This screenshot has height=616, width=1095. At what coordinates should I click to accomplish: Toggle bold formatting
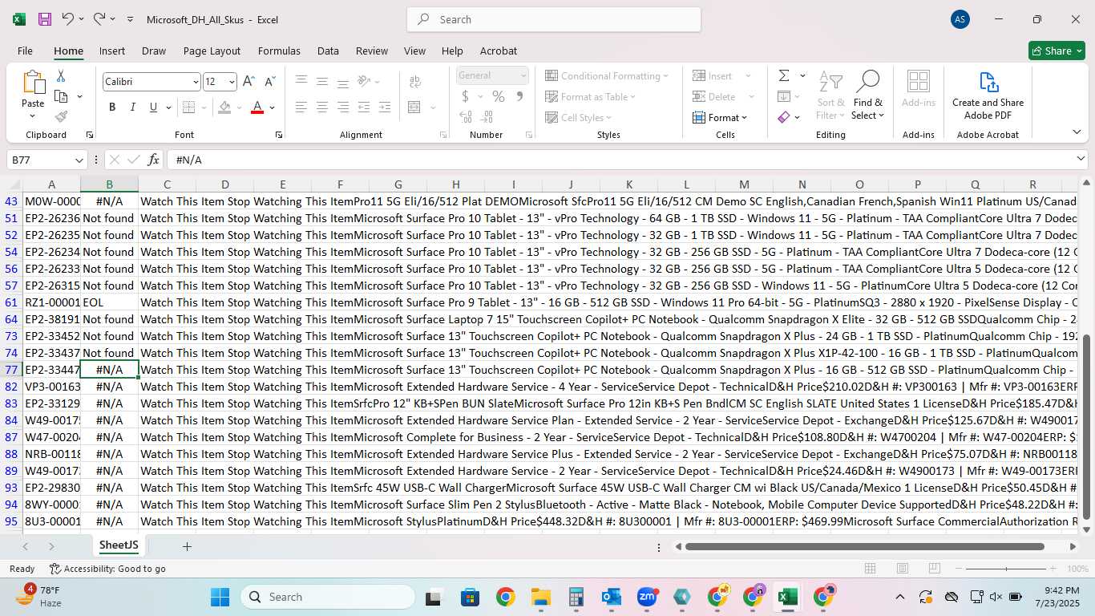coord(112,107)
